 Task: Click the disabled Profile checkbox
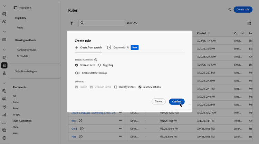click(76, 87)
